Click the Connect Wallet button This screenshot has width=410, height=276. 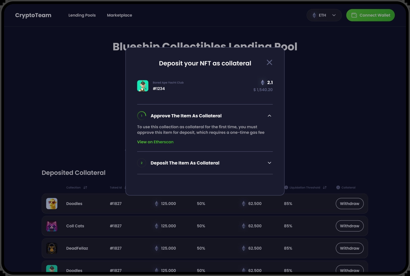click(370, 15)
